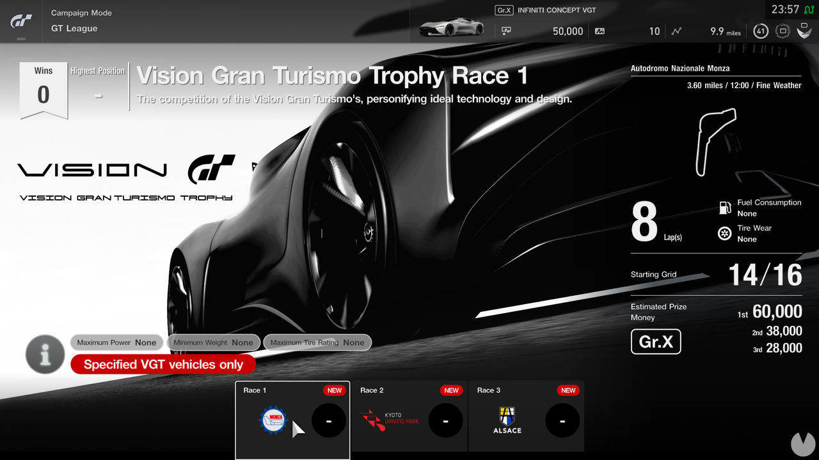Viewport: 819px width, 460px height.
Task: Click the Race 2 result circle
Action: [x=445, y=421]
